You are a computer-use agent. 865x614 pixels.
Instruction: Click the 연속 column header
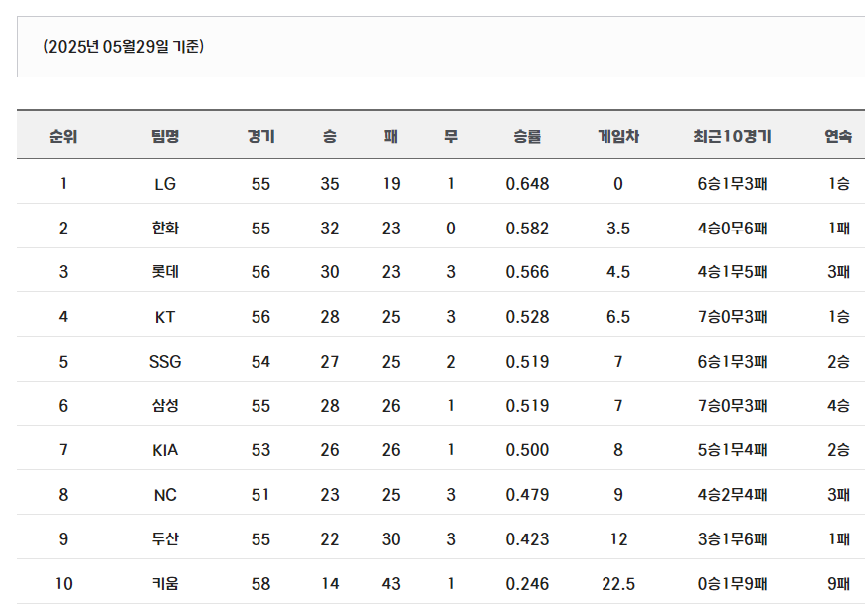838,136
